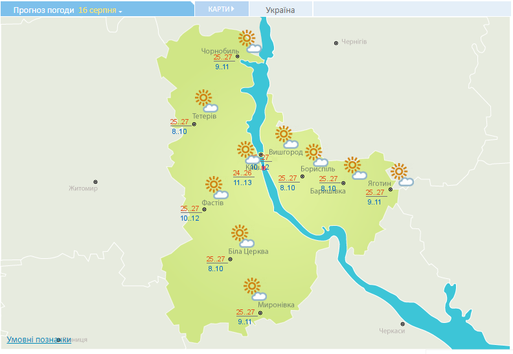Select the Черкаси city marker dot

pos(403,324)
